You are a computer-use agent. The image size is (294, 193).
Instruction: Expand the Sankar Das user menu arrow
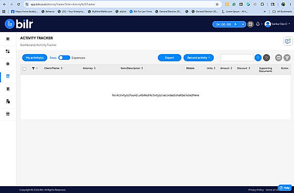(x=289, y=24)
